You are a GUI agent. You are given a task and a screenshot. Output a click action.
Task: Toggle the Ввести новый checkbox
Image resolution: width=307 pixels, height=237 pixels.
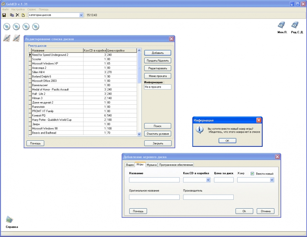[x=252, y=174]
